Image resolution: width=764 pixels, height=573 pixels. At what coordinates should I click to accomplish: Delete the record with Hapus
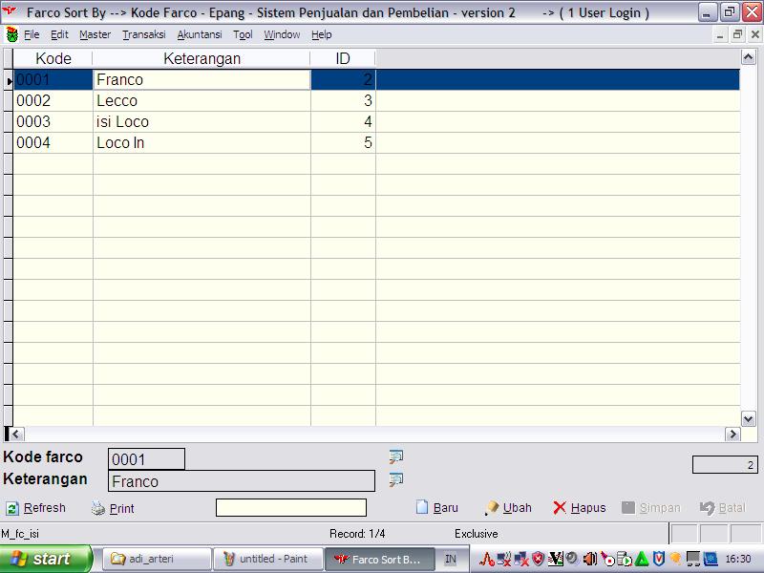coord(580,508)
